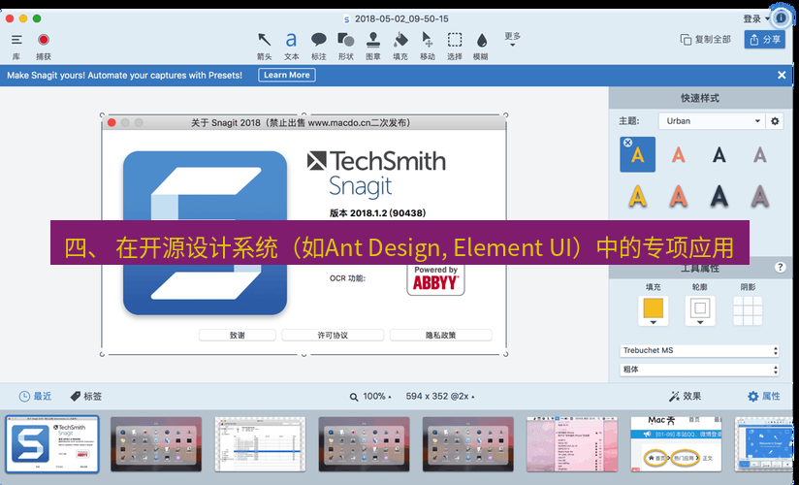Choose the dark navy A style in top row

[719, 154]
